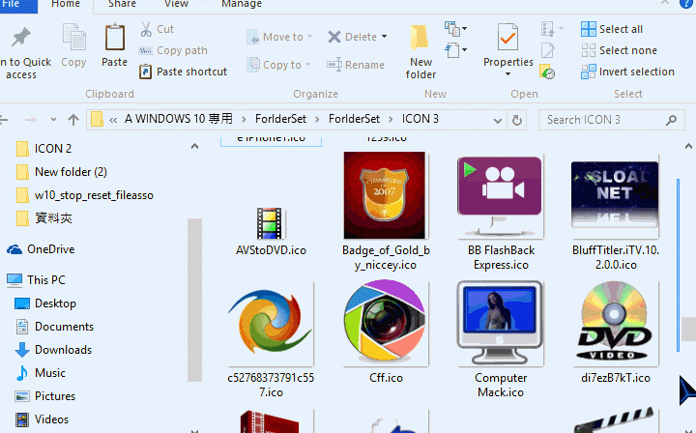Click Copy path command
The width and height of the screenshot is (696, 433).
click(x=173, y=50)
